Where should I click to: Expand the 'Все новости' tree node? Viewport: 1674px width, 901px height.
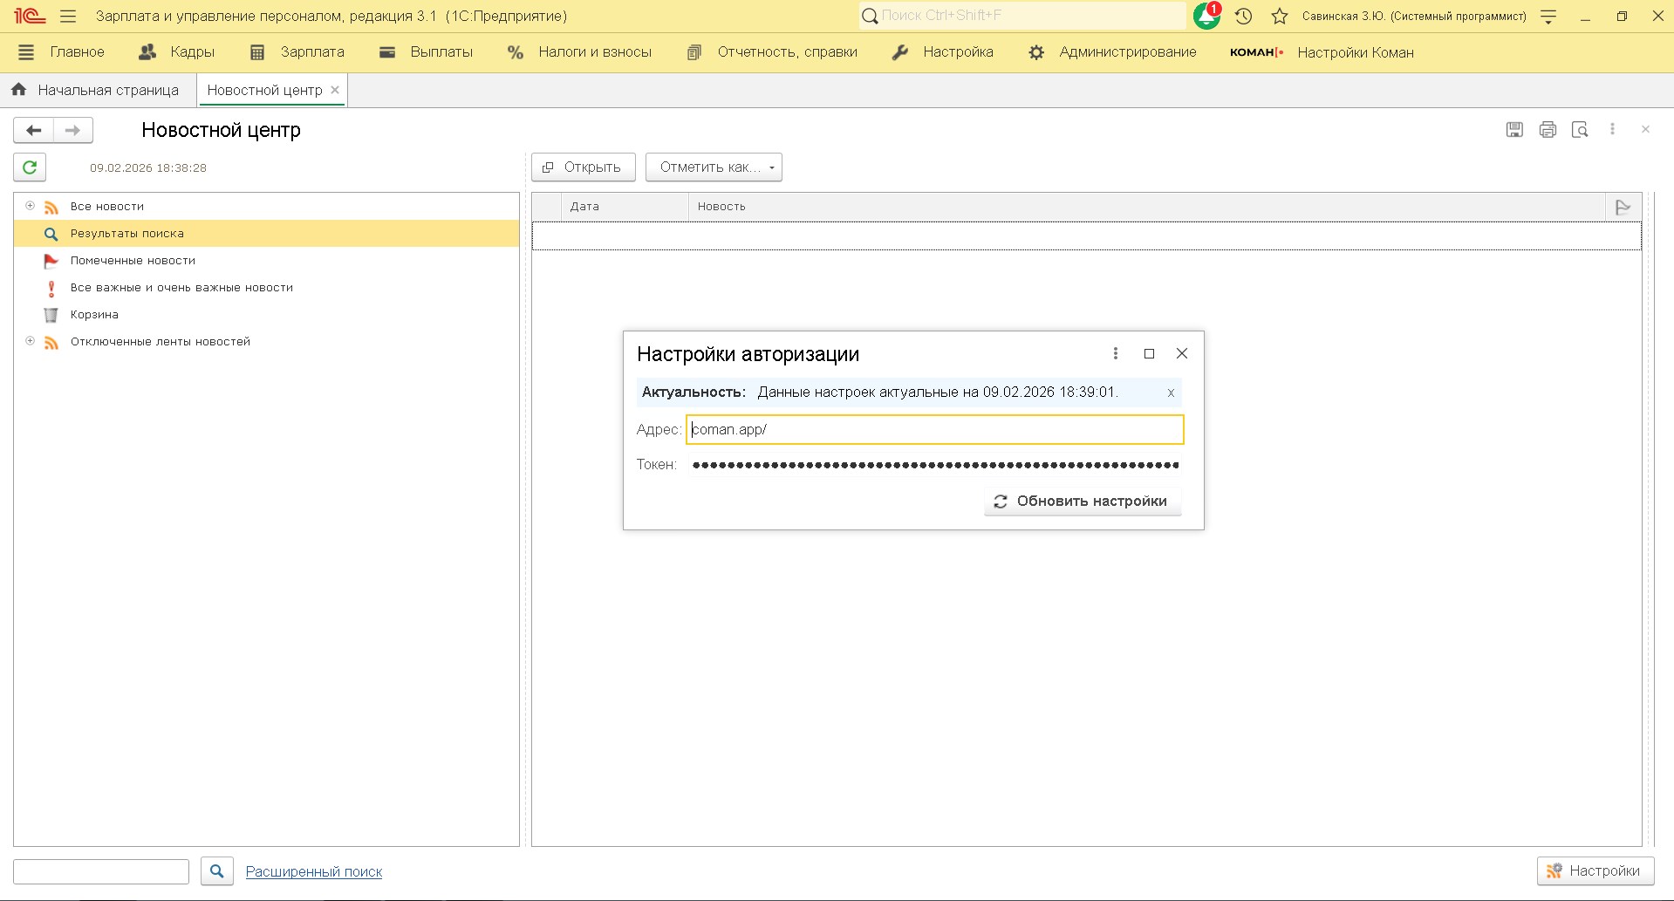coord(30,206)
